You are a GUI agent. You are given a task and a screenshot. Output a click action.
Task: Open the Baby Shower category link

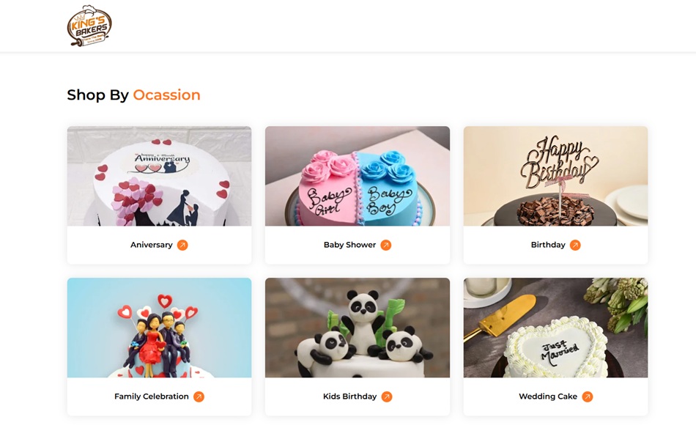tap(349, 245)
